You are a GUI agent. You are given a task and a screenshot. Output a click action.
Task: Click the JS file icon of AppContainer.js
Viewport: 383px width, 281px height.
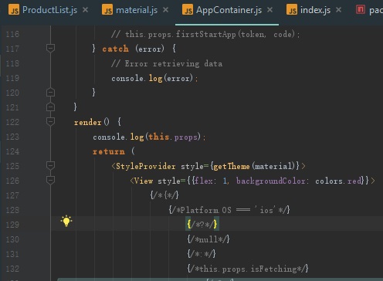pyautogui.click(x=188, y=10)
